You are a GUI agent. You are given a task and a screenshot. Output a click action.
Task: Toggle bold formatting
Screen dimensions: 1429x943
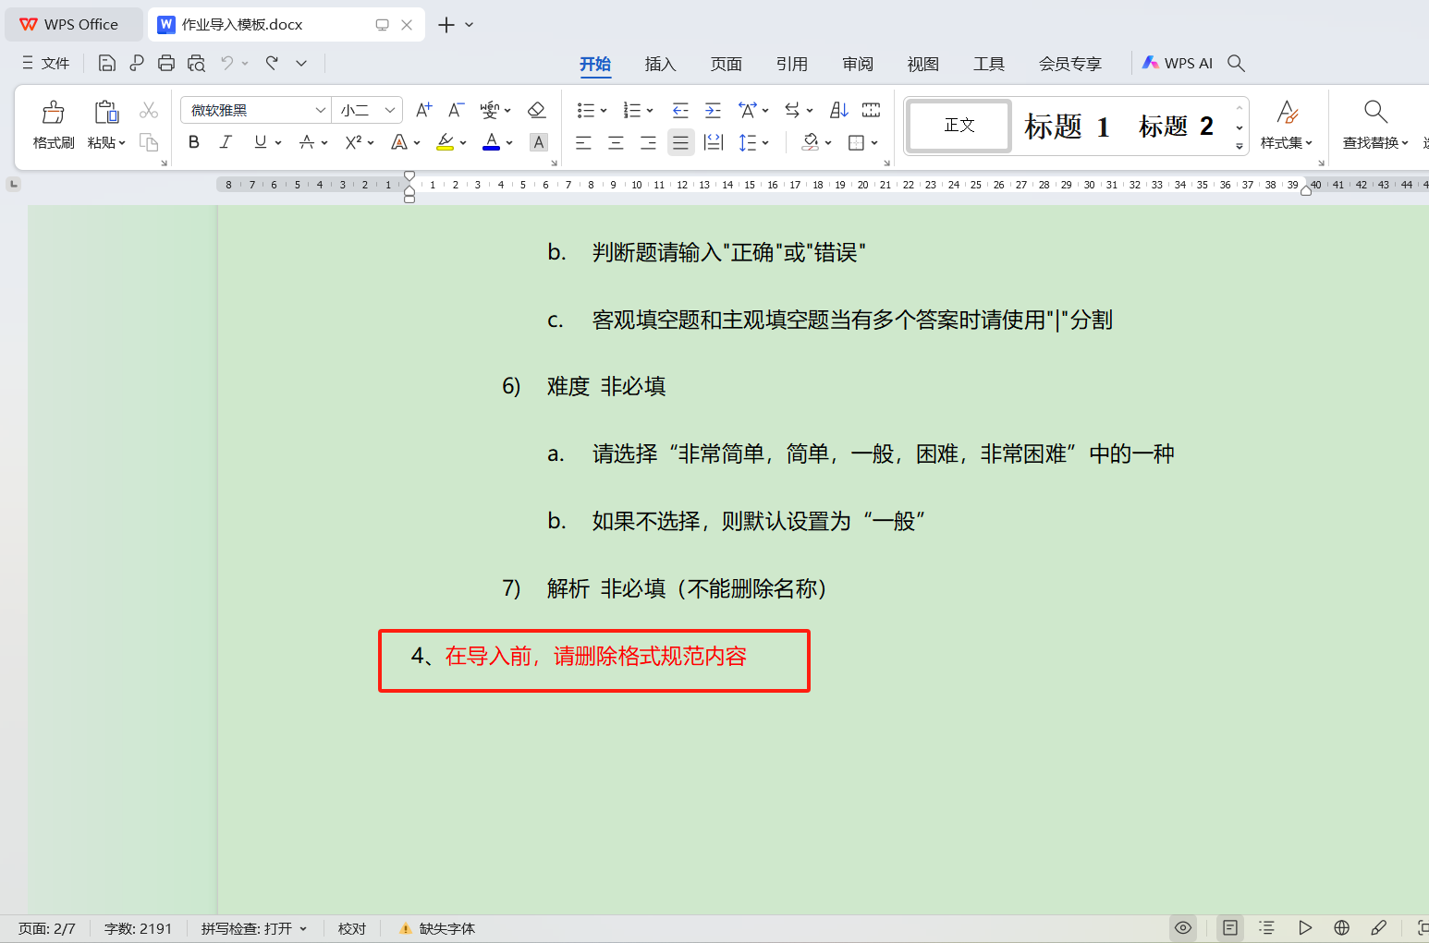tap(194, 142)
